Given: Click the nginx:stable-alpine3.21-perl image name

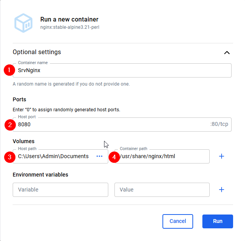Looking at the screenshot, I should click(x=70, y=27).
